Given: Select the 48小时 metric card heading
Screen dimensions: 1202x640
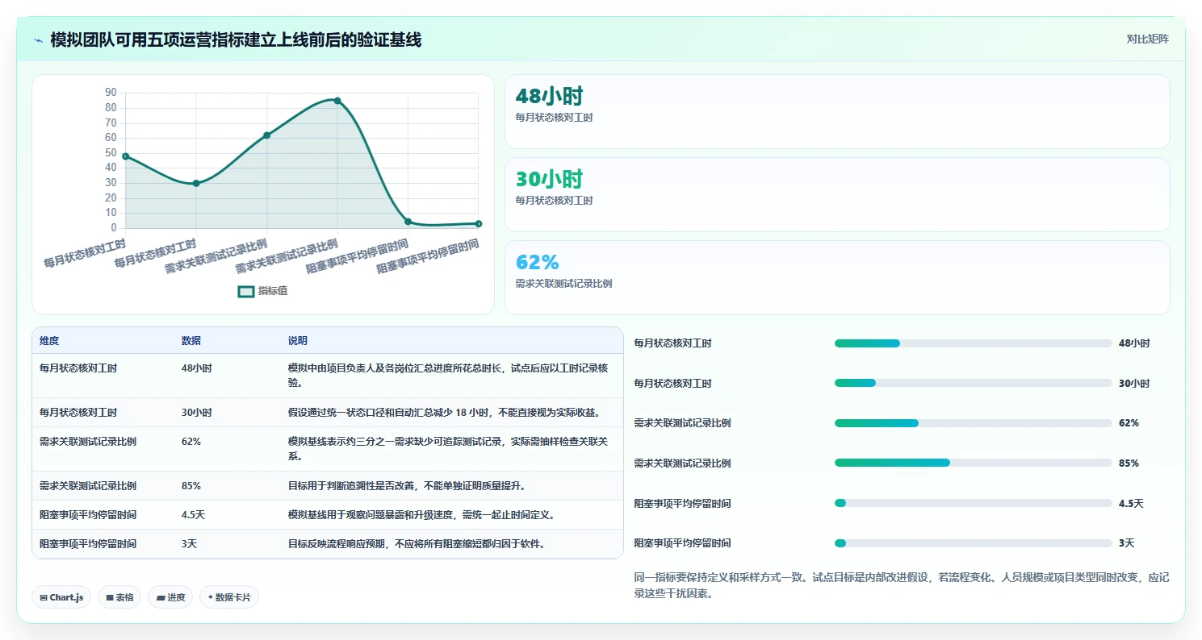Looking at the screenshot, I should [549, 96].
